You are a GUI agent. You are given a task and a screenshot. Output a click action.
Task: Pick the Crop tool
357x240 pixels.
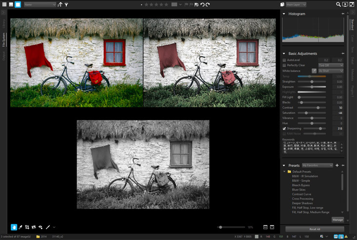coord(27,227)
